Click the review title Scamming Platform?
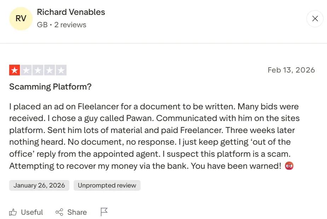This screenshot has width=327, height=219. pyautogui.click(x=50, y=86)
